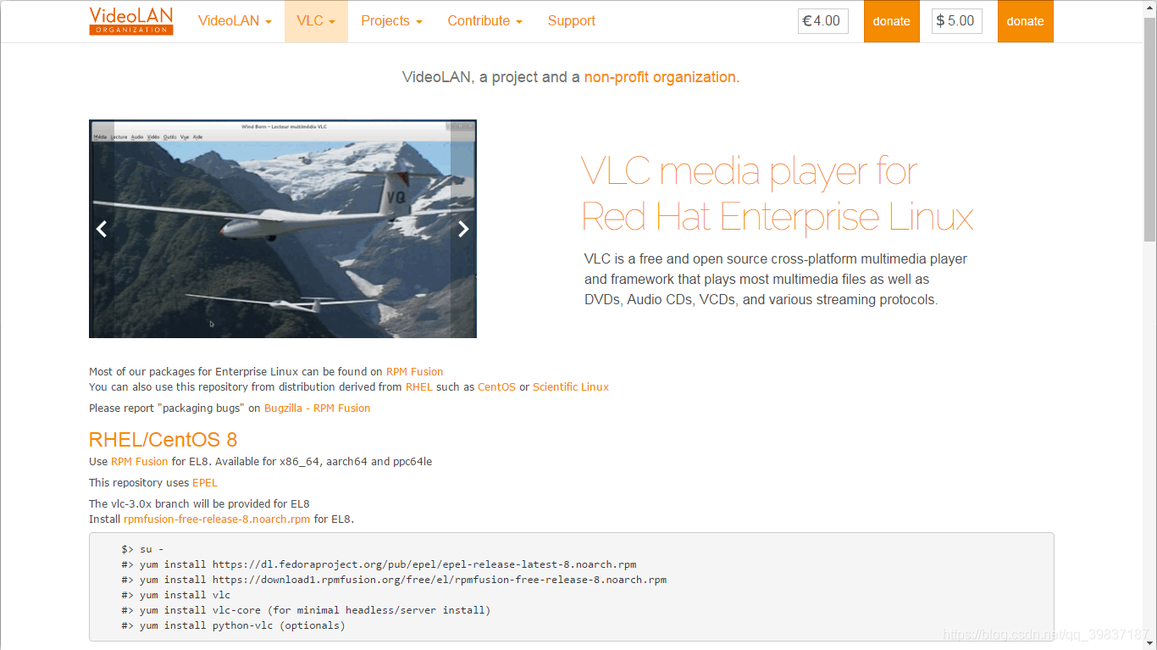Open RPM Fusion link after 'found on'
1157x650 pixels.
pyautogui.click(x=414, y=372)
